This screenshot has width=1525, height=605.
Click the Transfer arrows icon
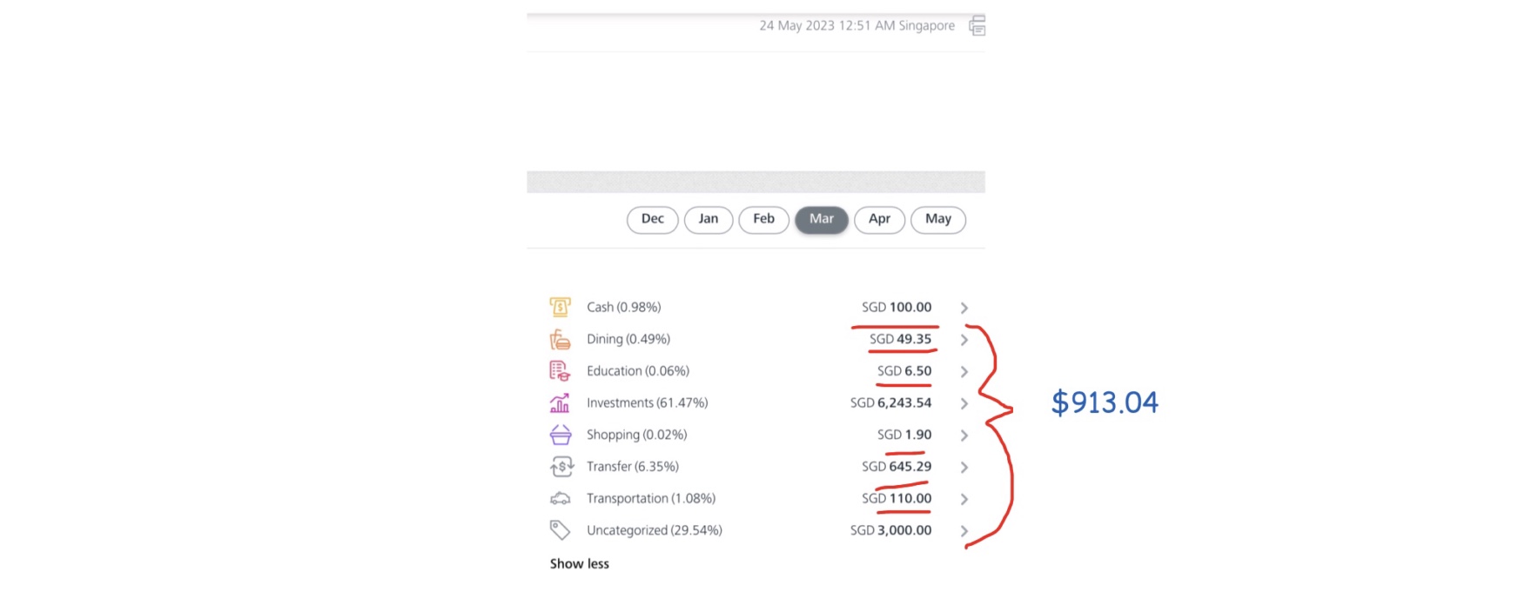point(561,467)
